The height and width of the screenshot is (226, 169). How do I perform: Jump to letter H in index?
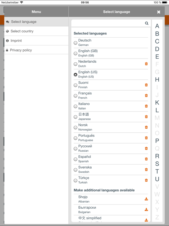(157, 79)
